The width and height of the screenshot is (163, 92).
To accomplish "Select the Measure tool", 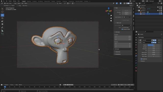I will click(2, 31).
